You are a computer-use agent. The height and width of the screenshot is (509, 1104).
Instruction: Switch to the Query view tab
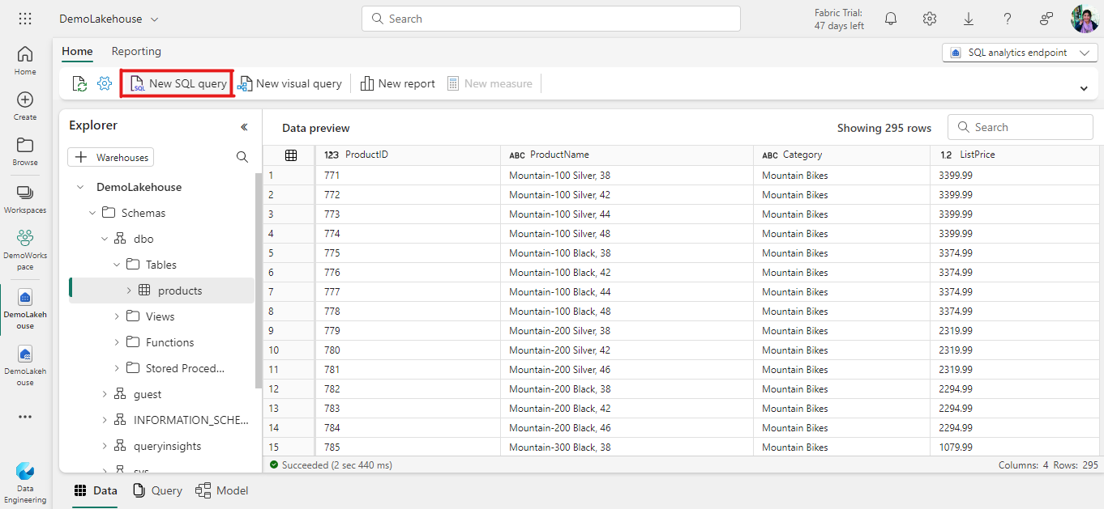[x=158, y=490]
